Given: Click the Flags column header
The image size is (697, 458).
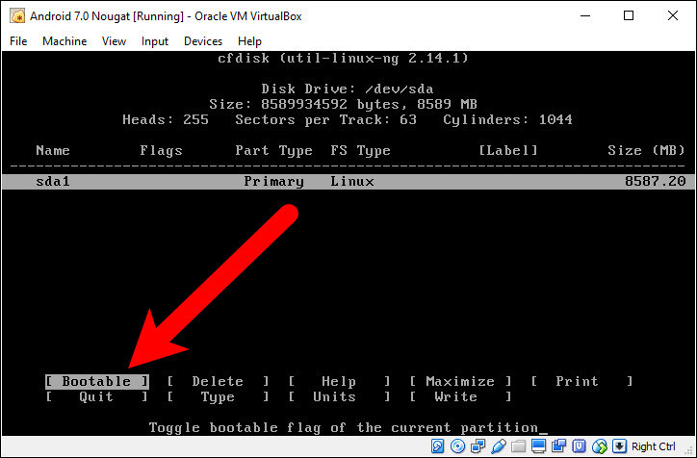Looking at the screenshot, I should point(161,151).
